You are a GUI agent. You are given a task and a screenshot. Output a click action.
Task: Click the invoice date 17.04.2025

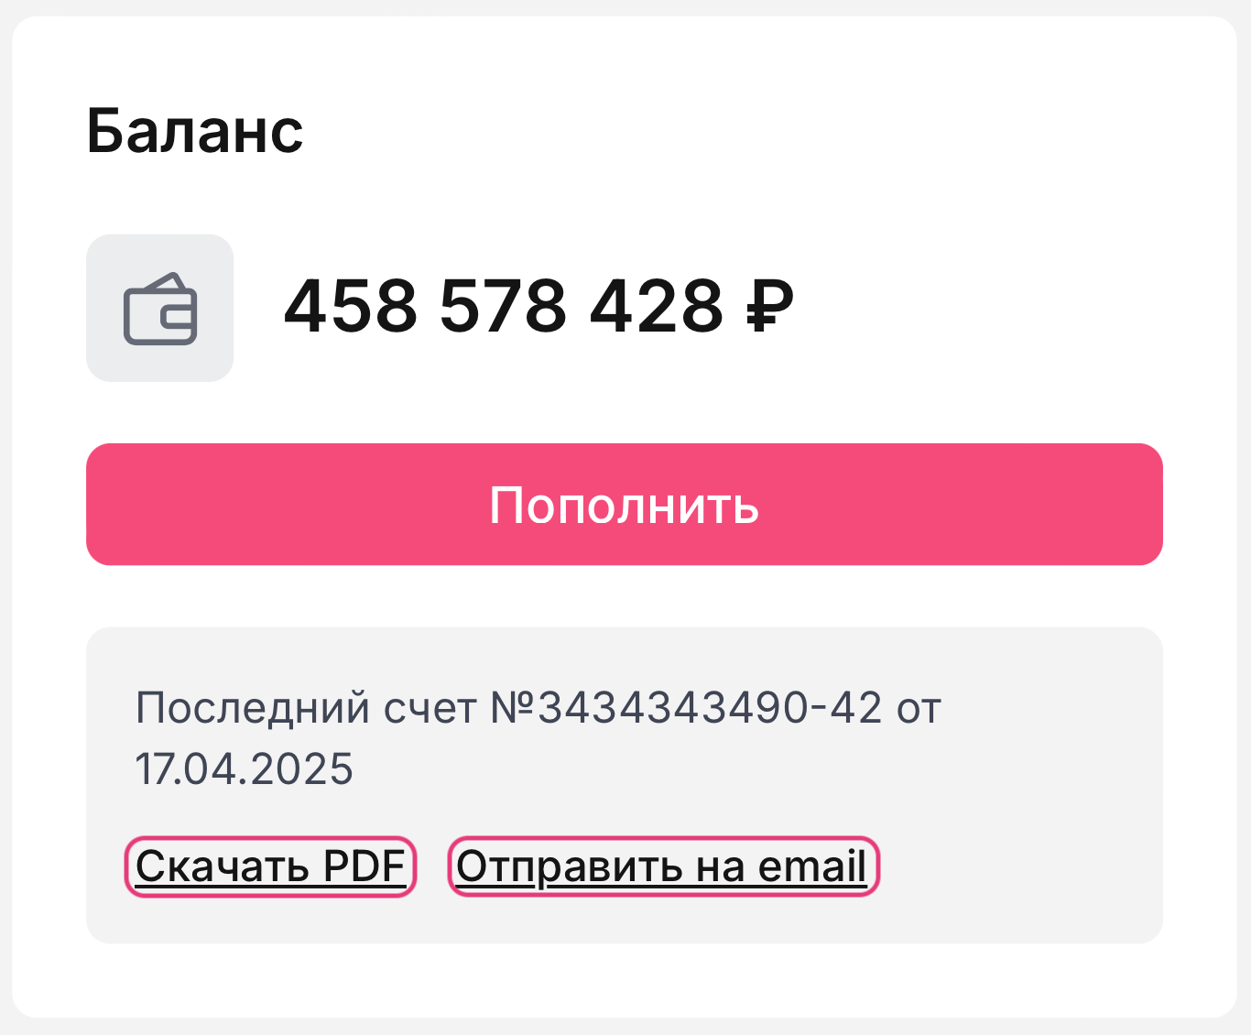click(x=245, y=768)
